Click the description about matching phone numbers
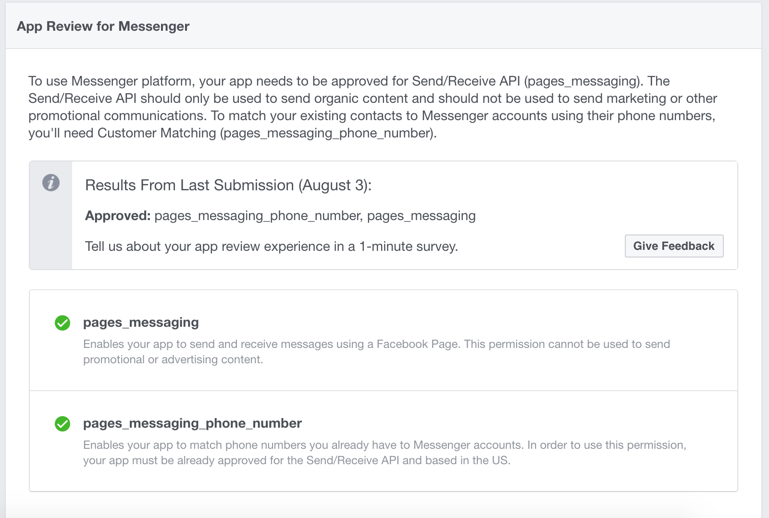 point(384,453)
